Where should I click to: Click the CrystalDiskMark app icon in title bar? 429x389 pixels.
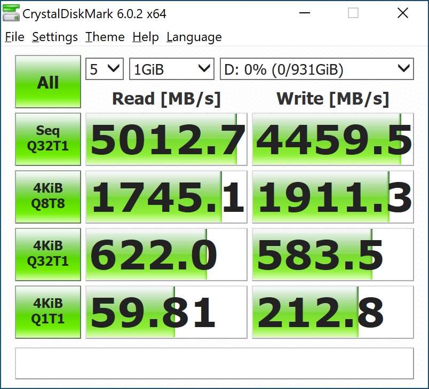point(11,13)
